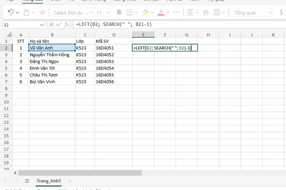Expand the alignment dropdown arrow
The image size is (286, 190).
[197, 13]
